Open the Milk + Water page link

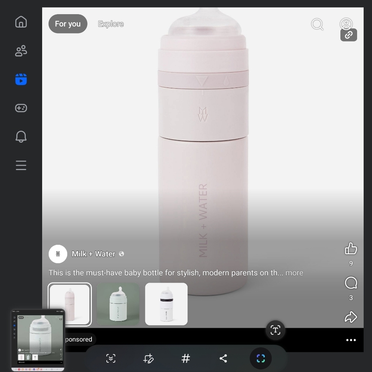[x=93, y=254]
